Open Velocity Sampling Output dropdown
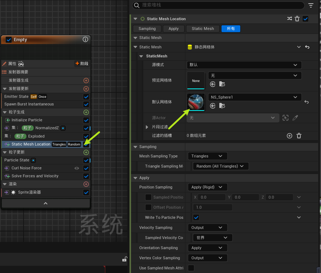This screenshot has width=321, height=273. 207,227
